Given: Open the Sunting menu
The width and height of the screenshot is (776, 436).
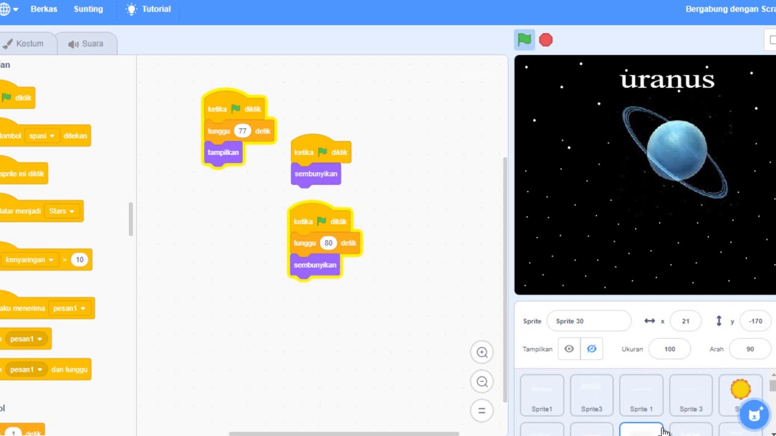Looking at the screenshot, I should (89, 9).
